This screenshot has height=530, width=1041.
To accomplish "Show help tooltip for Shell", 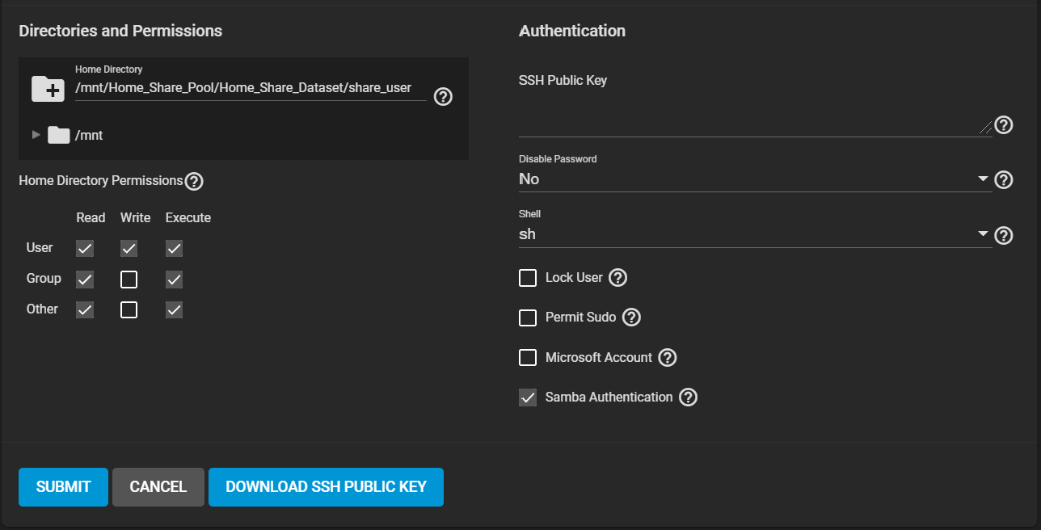I will click(x=1003, y=235).
